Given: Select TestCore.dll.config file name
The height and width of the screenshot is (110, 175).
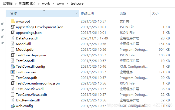Looking at the screenshot, I should point(31,67).
